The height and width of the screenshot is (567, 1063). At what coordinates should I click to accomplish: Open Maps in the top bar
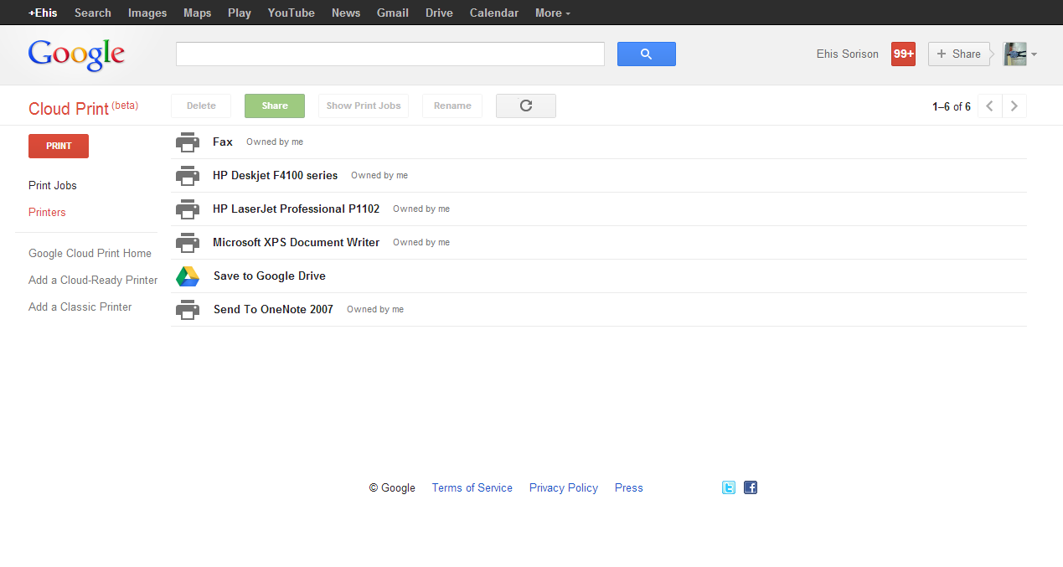click(x=198, y=13)
